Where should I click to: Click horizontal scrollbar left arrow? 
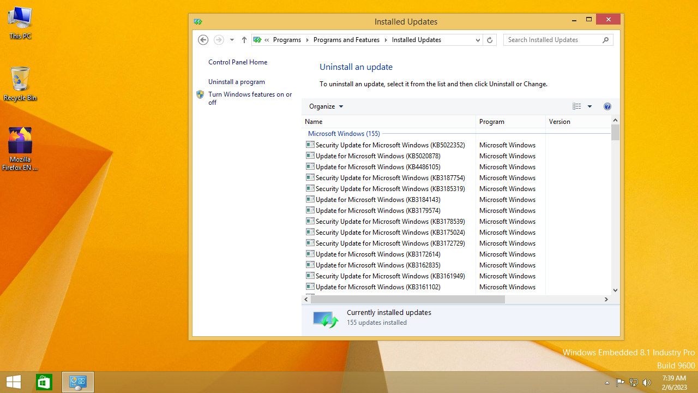pos(306,300)
